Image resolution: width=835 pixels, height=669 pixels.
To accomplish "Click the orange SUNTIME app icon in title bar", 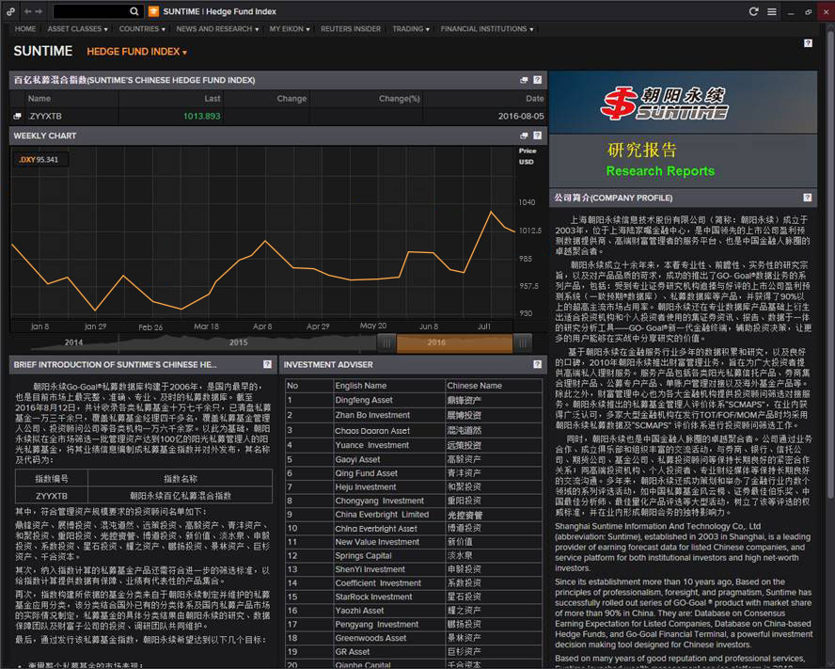I will click(153, 11).
